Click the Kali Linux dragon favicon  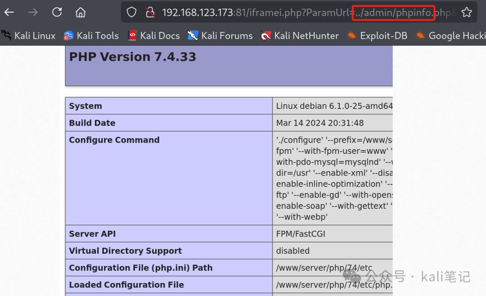pos(6,36)
